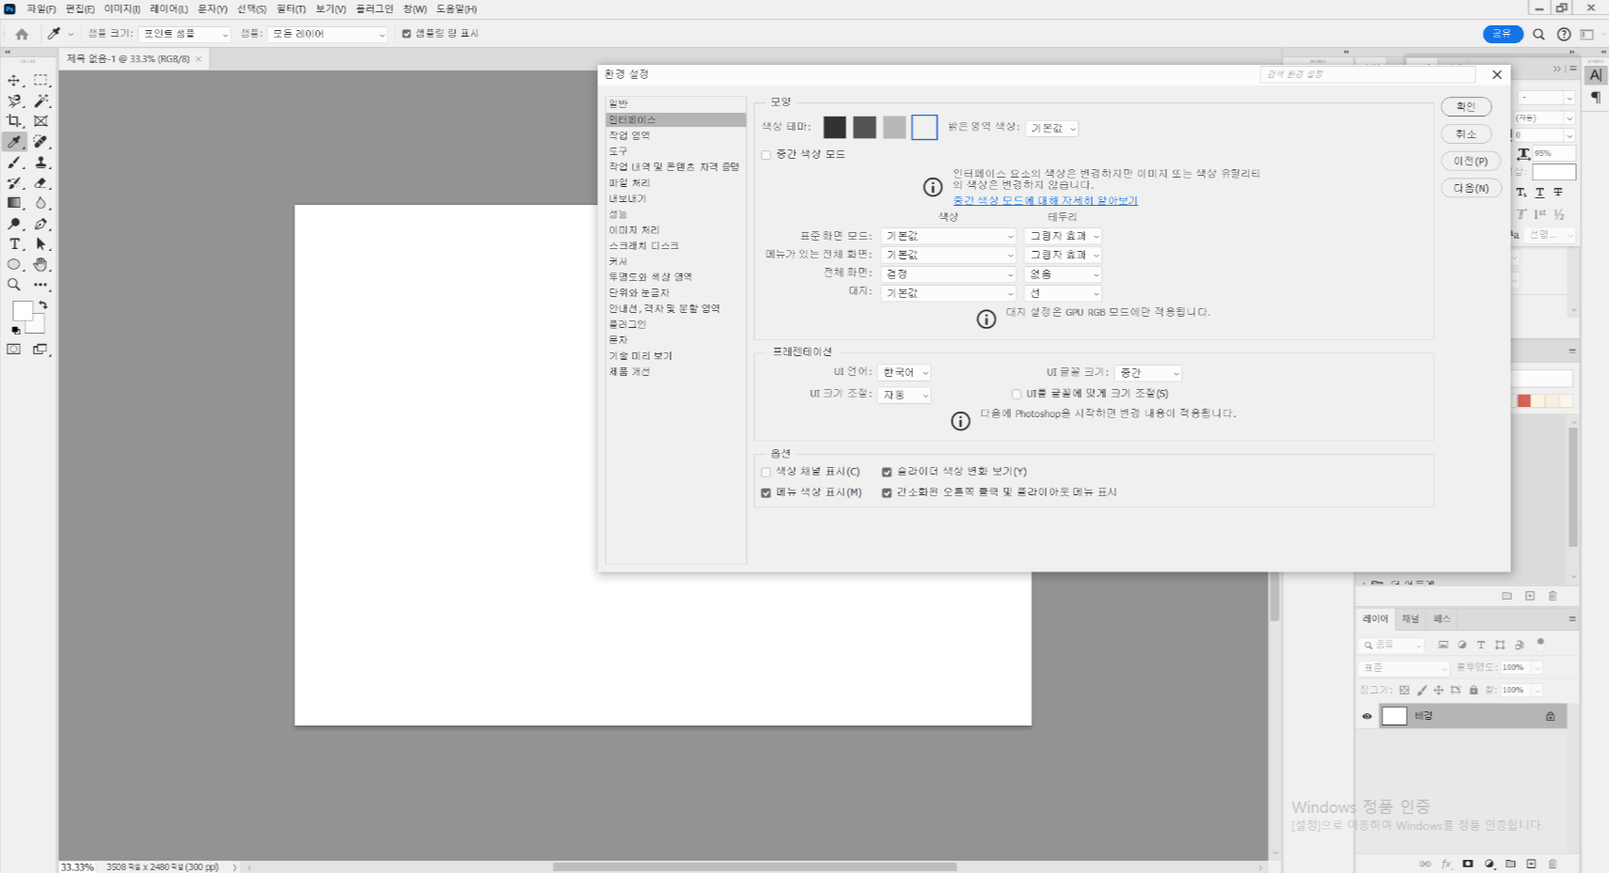Click the fx layer style icon
This screenshot has width=1609, height=873.
click(1446, 864)
